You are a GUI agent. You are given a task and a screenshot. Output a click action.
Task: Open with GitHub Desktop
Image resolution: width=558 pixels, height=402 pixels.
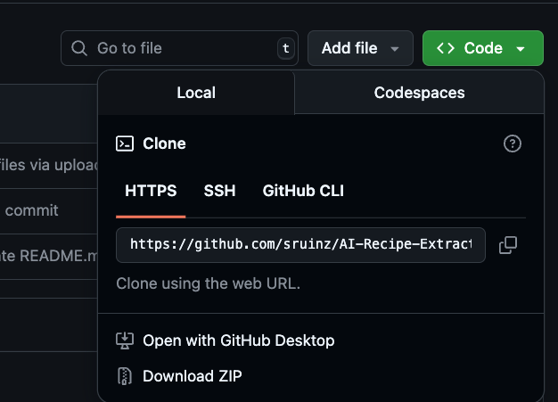pos(238,340)
